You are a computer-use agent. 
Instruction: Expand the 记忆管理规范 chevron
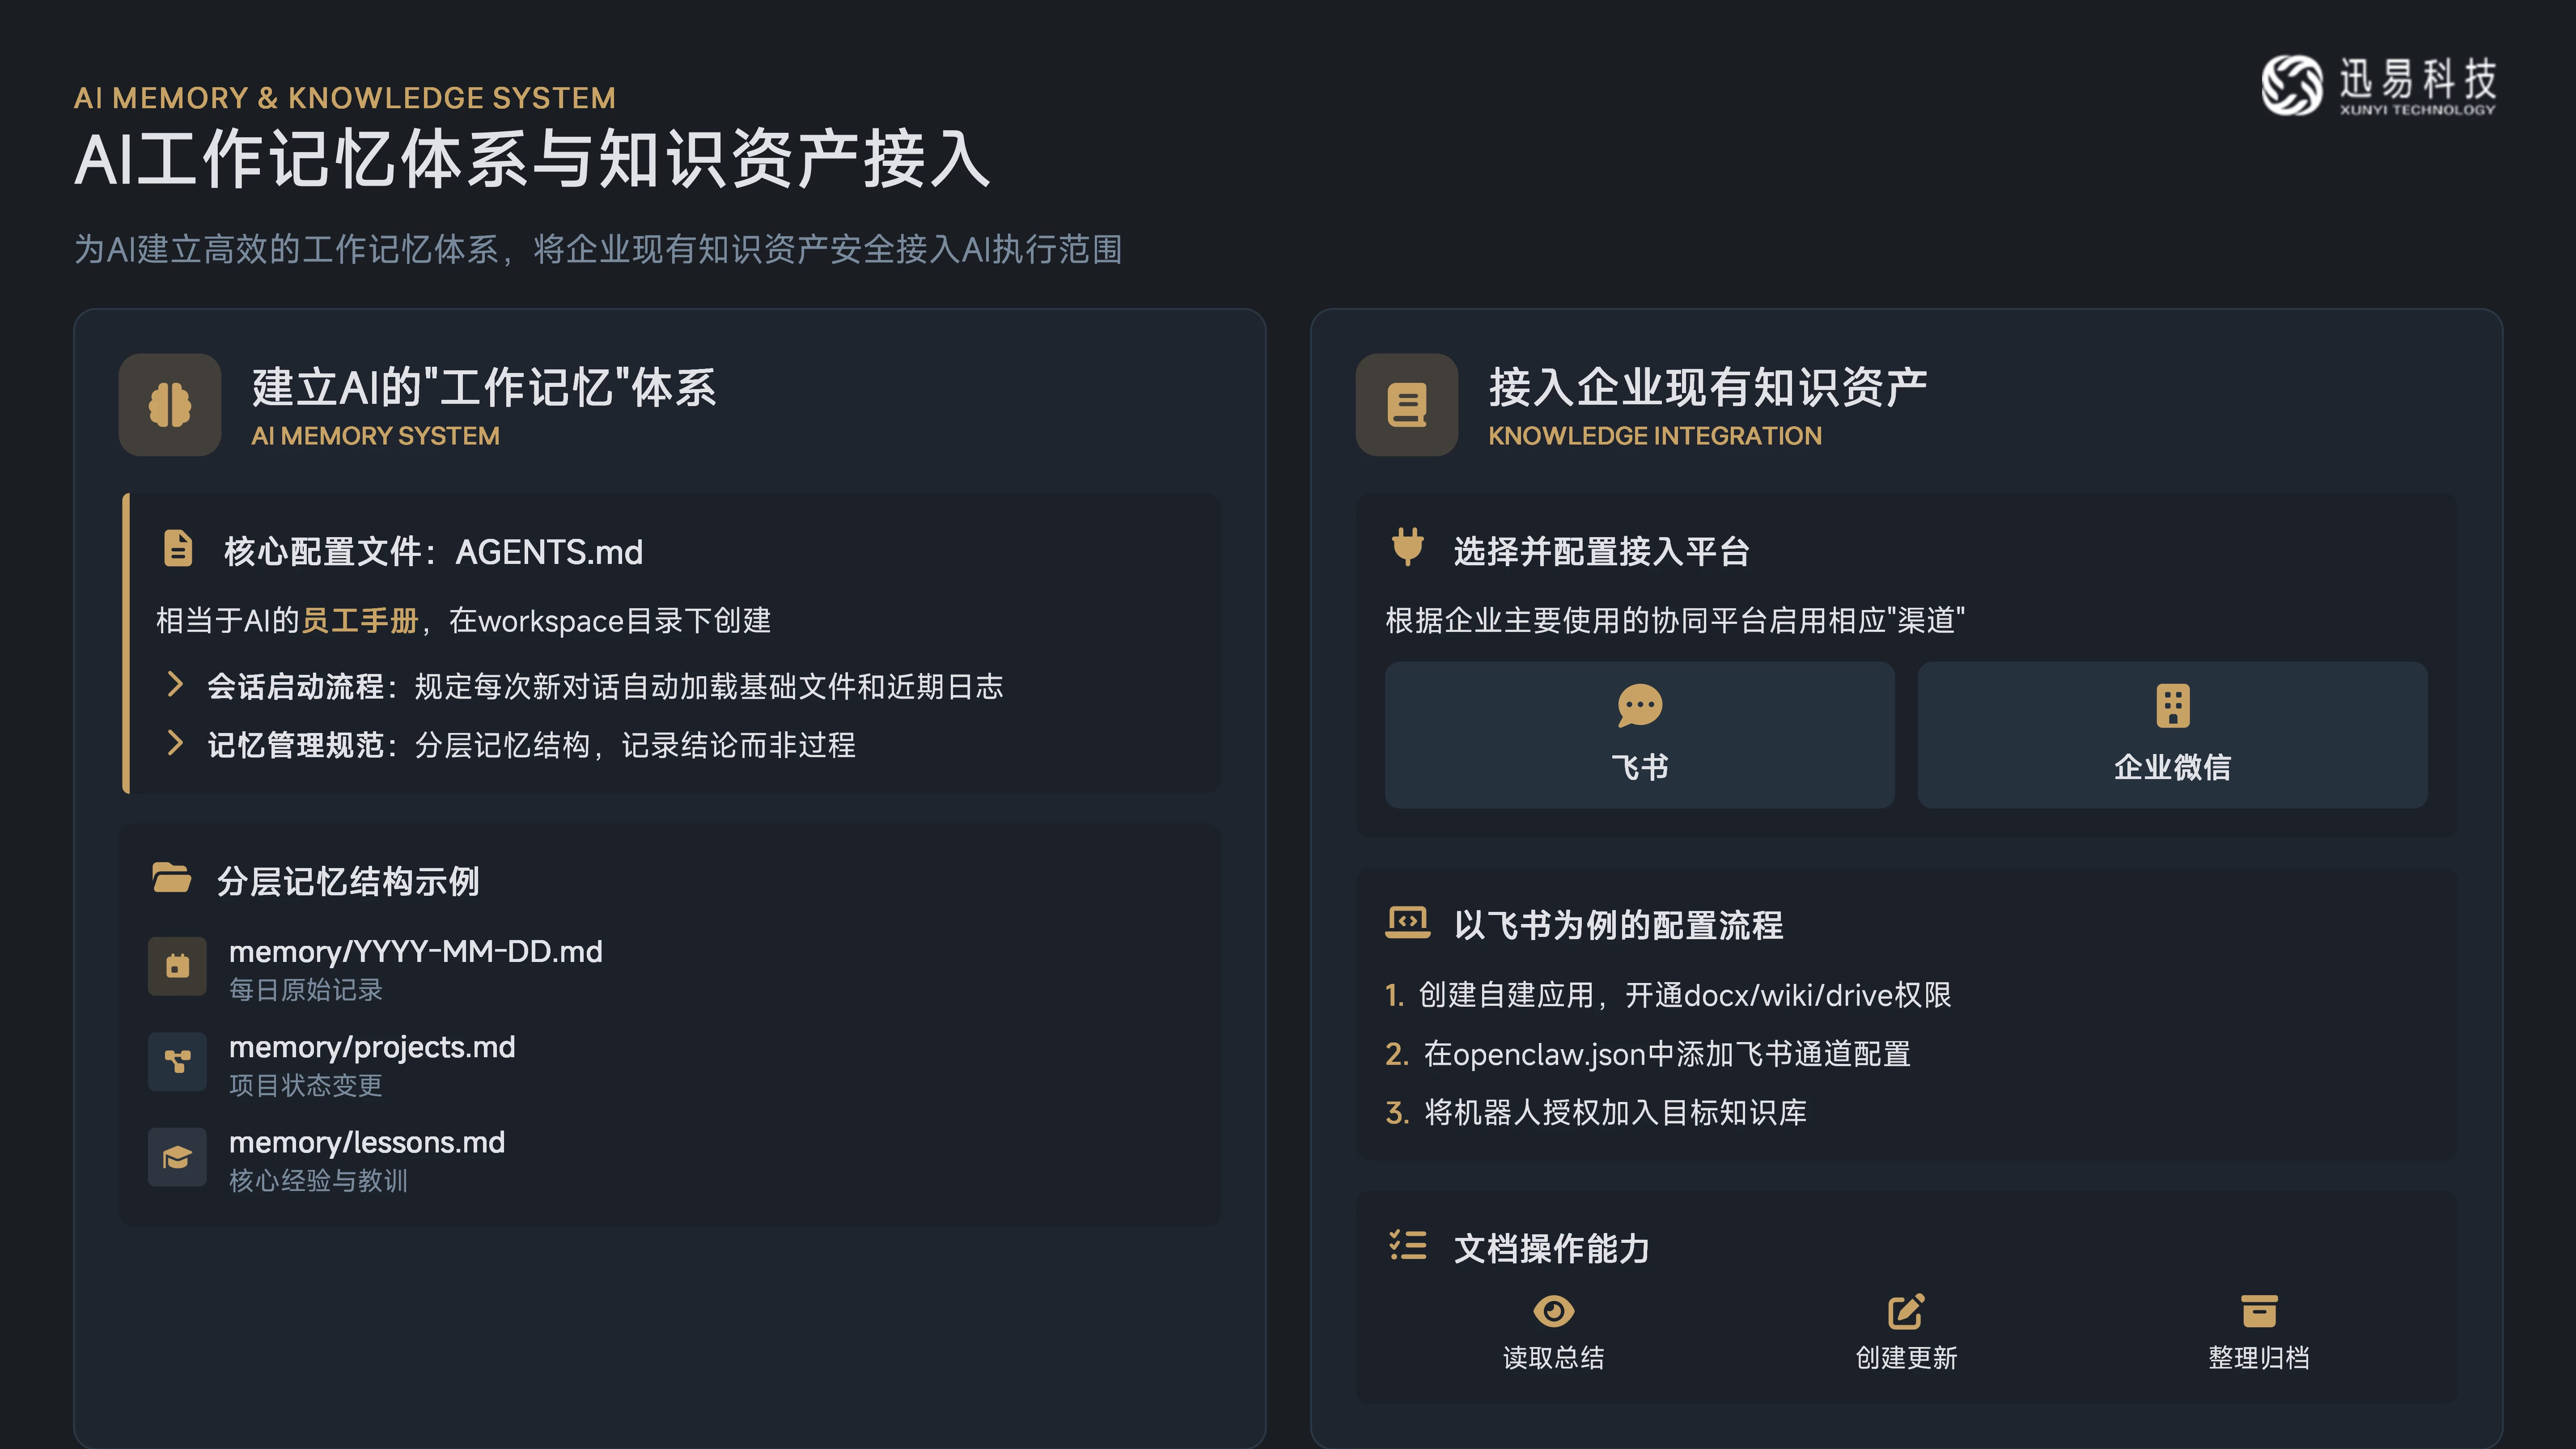tap(175, 743)
